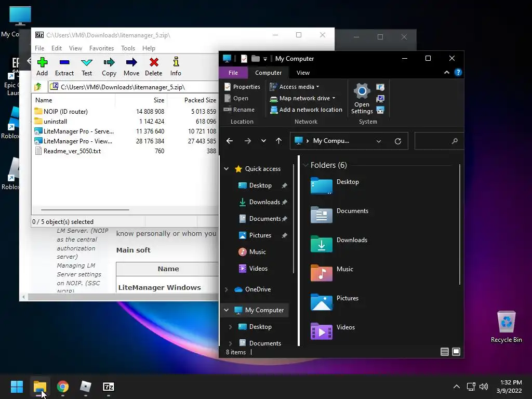
Task: Open Music in the navigation pane
Action: point(252,252)
